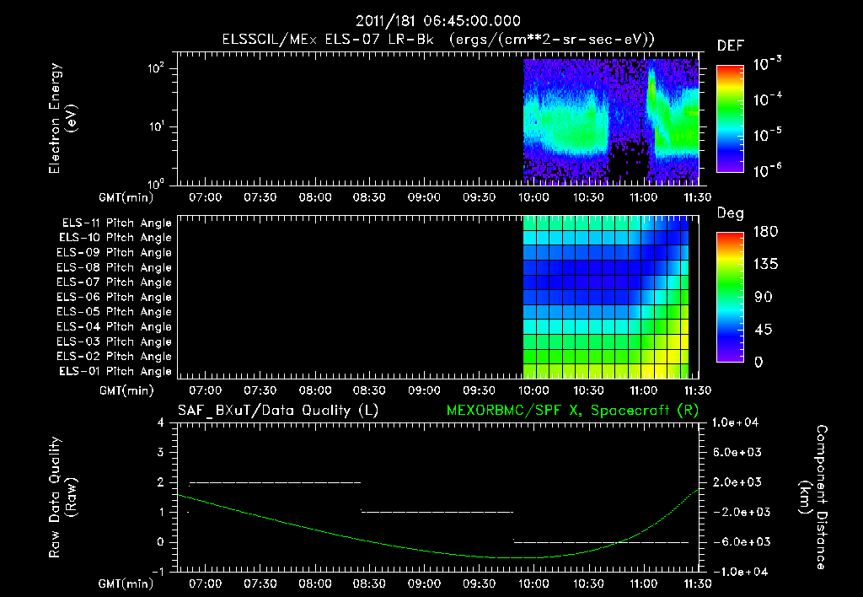Click the GMT(min) label under the top panel
This screenshot has width=863, height=597.
(x=126, y=197)
